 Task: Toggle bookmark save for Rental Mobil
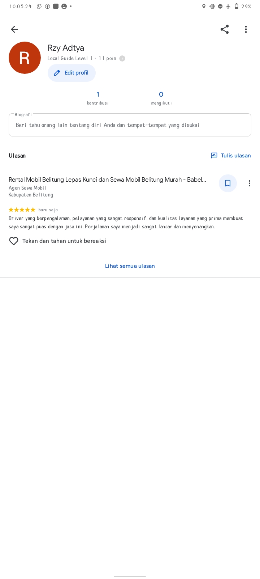tap(228, 183)
